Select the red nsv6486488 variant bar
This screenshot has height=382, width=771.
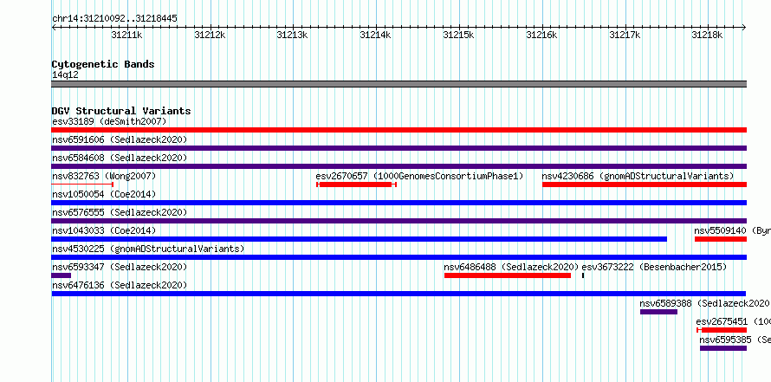pyautogui.click(x=508, y=275)
